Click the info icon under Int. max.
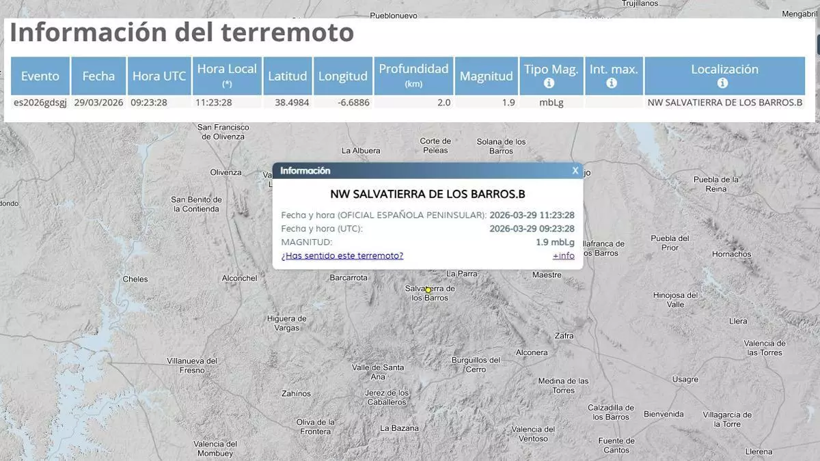 [x=612, y=83]
